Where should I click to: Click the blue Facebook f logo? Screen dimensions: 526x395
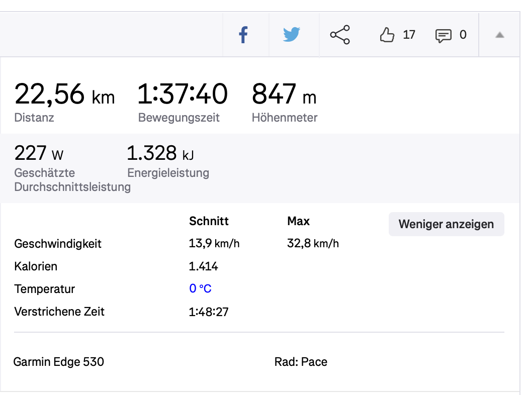[x=243, y=35]
